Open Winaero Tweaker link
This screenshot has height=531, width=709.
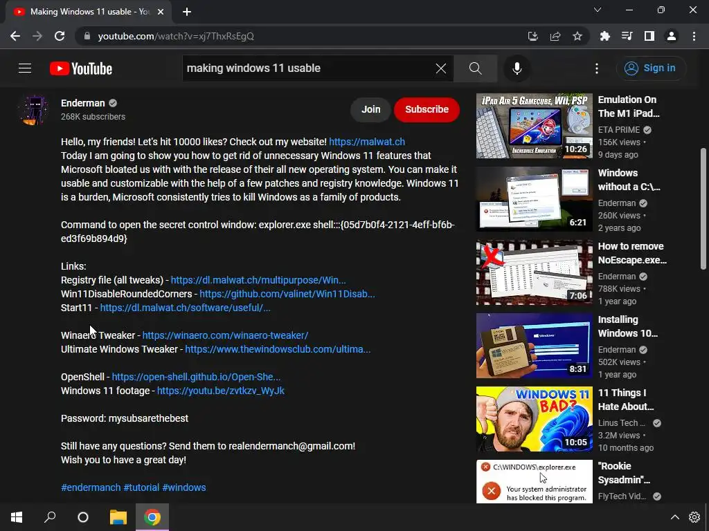pos(225,335)
